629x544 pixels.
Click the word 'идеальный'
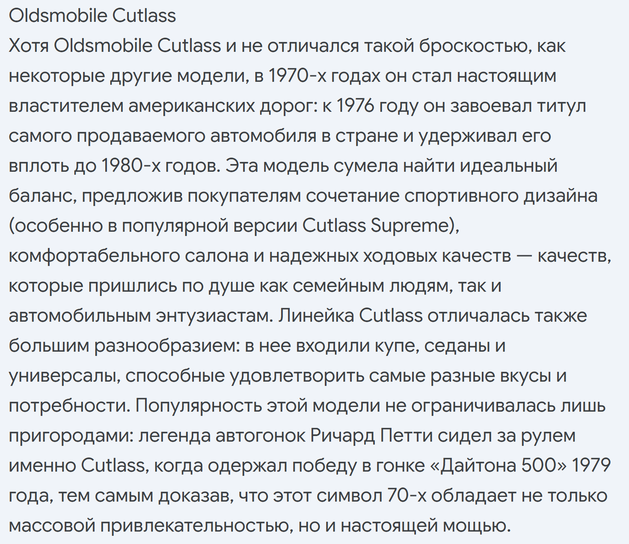coord(509,166)
